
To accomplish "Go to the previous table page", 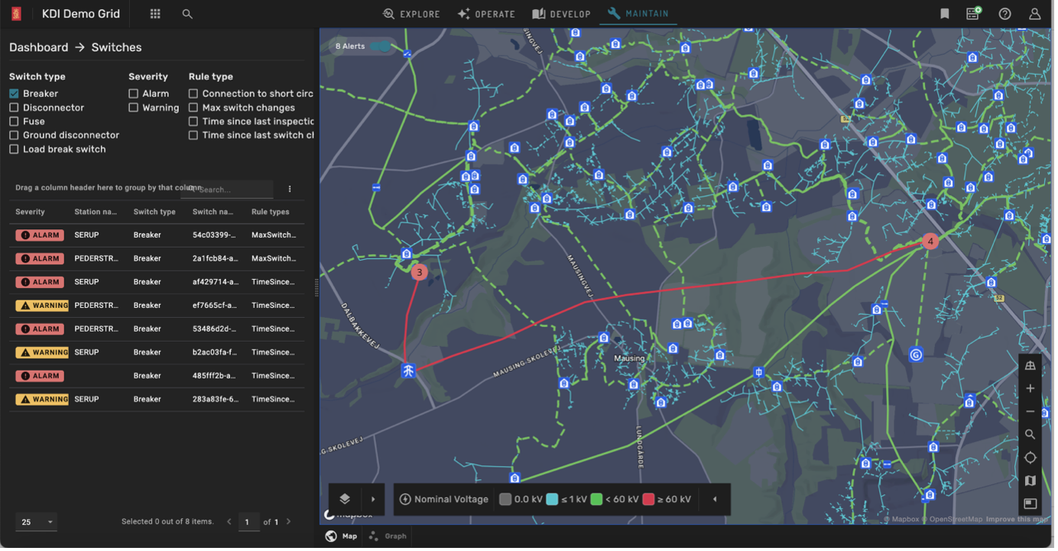I will [230, 523].
